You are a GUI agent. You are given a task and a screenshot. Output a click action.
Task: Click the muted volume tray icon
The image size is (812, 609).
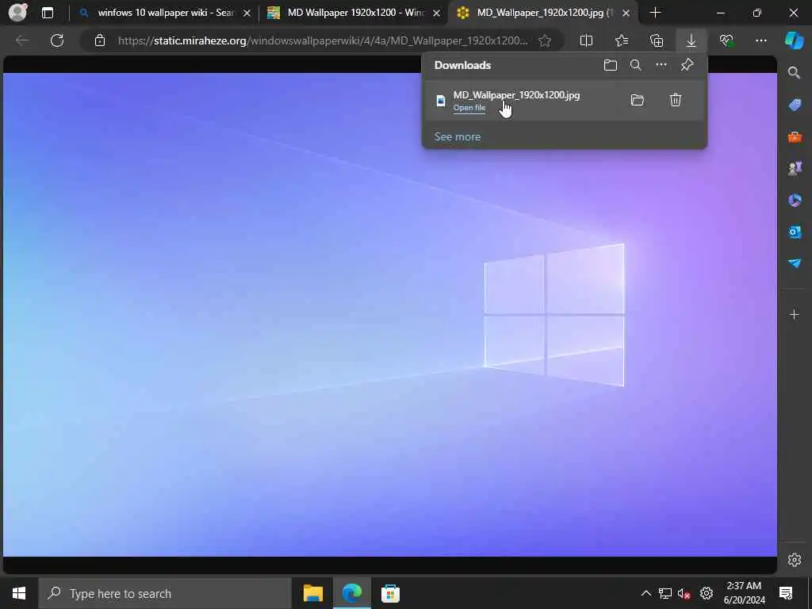tap(684, 593)
